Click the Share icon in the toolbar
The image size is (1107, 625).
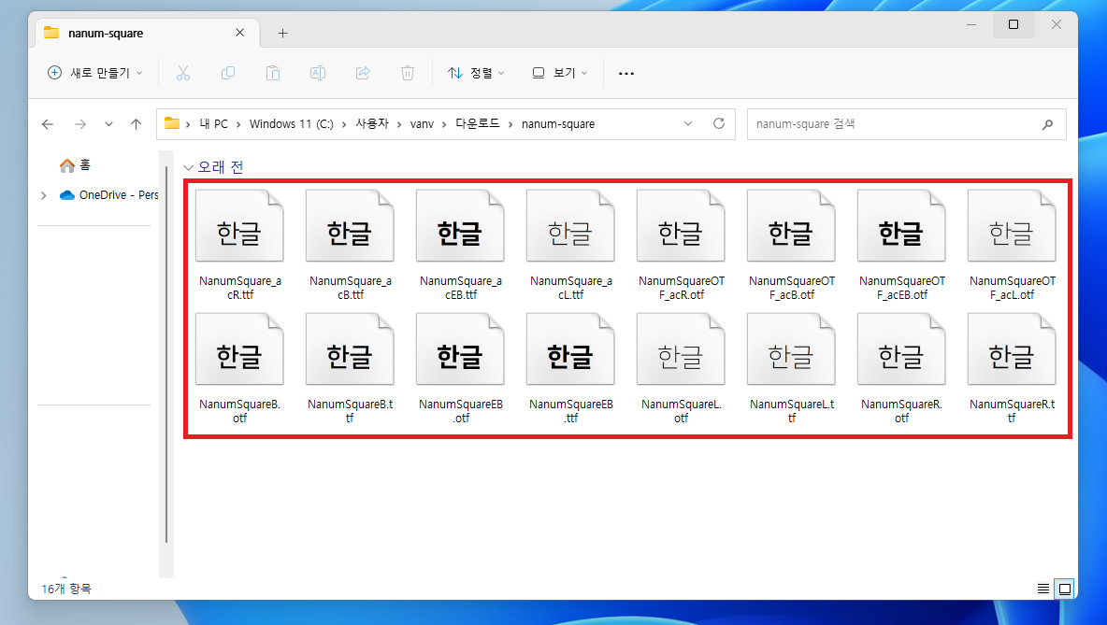point(363,73)
